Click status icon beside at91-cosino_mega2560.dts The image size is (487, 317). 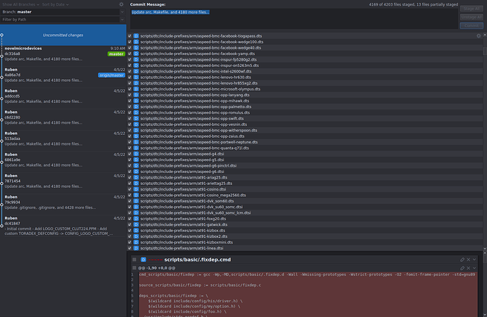(136, 195)
